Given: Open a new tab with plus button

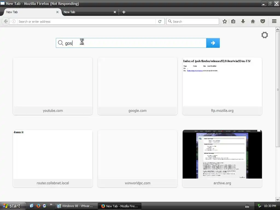Looking at the screenshot, I should click(124, 12).
